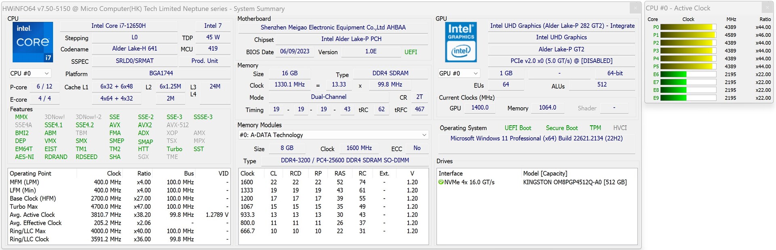Open the CPU #0 selector dropdown
Image resolution: width=776 pixels, height=250 pixels.
[x=30, y=74]
